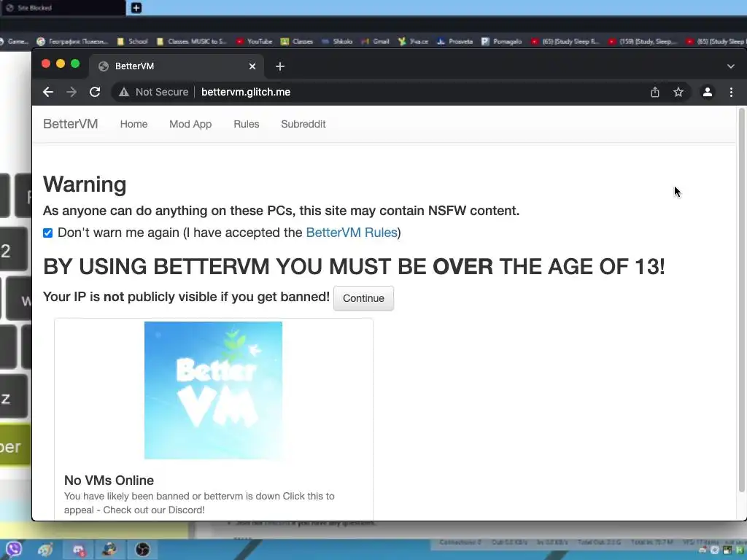
Task: Open OBS Studio from the taskbar
Action: (x=142, y=550)
